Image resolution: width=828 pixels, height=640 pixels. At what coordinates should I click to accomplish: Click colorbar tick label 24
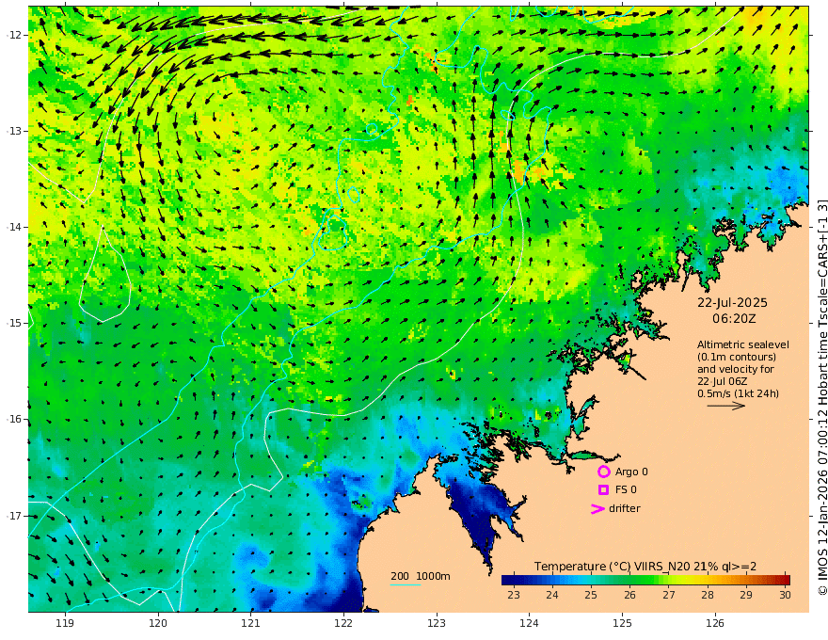(551, 595)
